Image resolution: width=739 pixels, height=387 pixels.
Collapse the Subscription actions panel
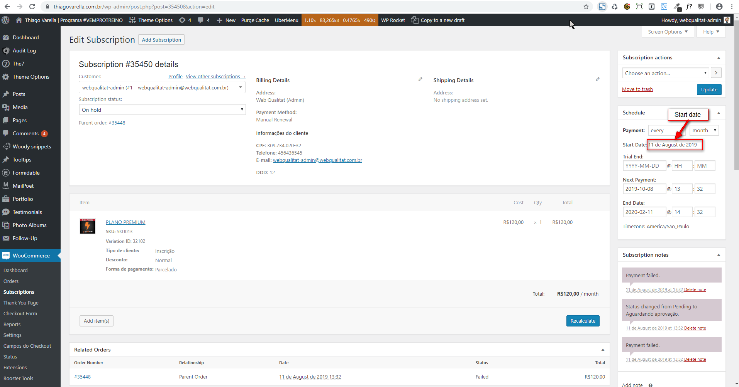pyautogui.click(x=719, y=58)
